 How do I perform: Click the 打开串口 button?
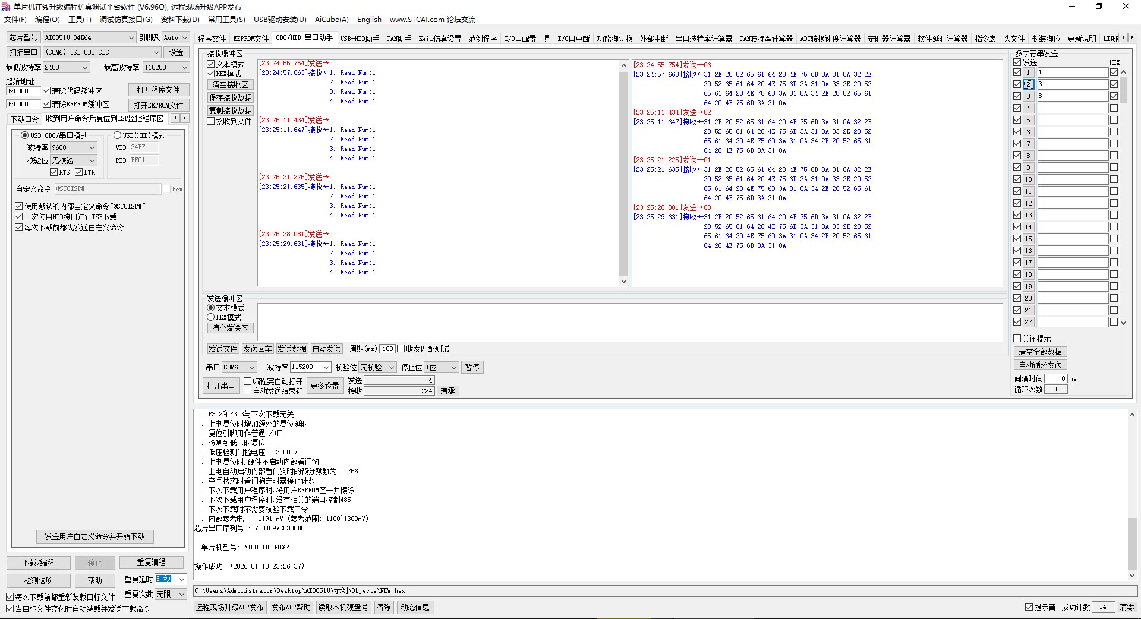220,386
